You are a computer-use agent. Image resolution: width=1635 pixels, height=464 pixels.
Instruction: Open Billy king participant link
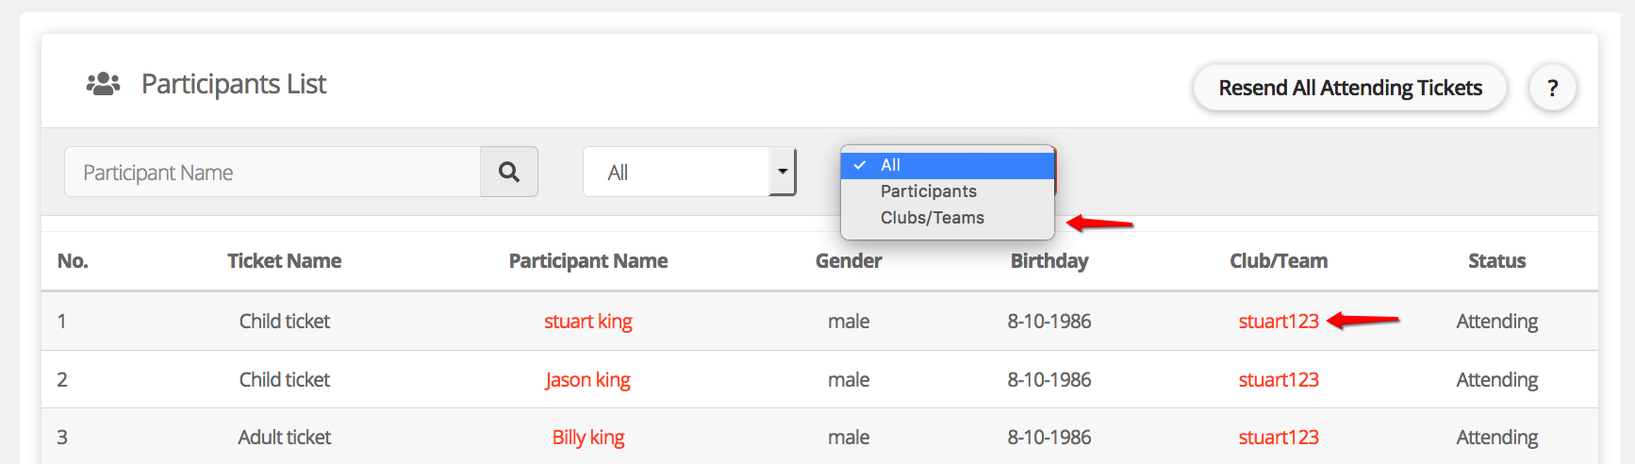[x=587, y=438]
